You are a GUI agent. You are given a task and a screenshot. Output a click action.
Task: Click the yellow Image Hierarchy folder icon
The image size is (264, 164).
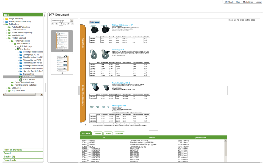click(7, 19)
